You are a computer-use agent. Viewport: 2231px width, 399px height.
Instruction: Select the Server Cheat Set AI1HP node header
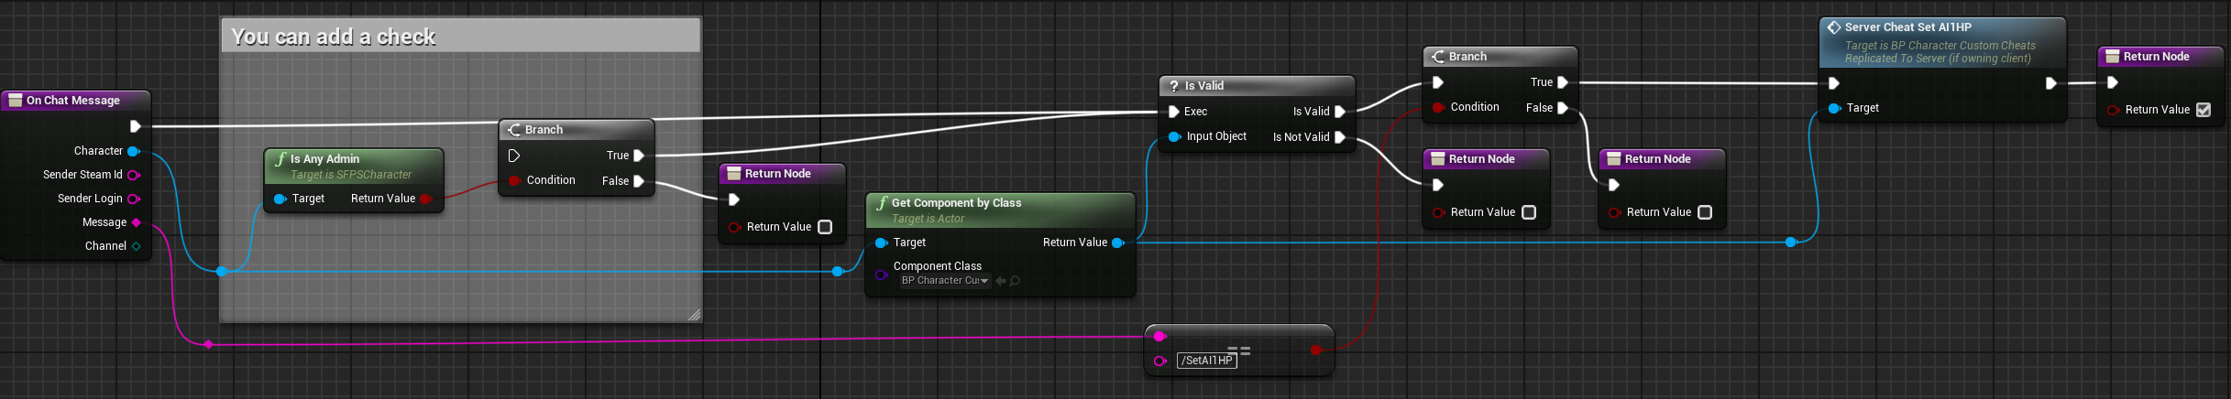(1907, 27)
